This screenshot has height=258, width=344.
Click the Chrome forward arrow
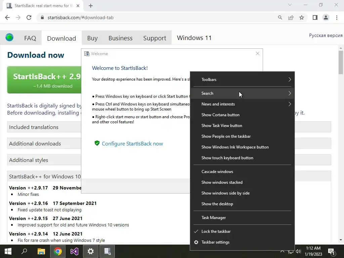18,17
